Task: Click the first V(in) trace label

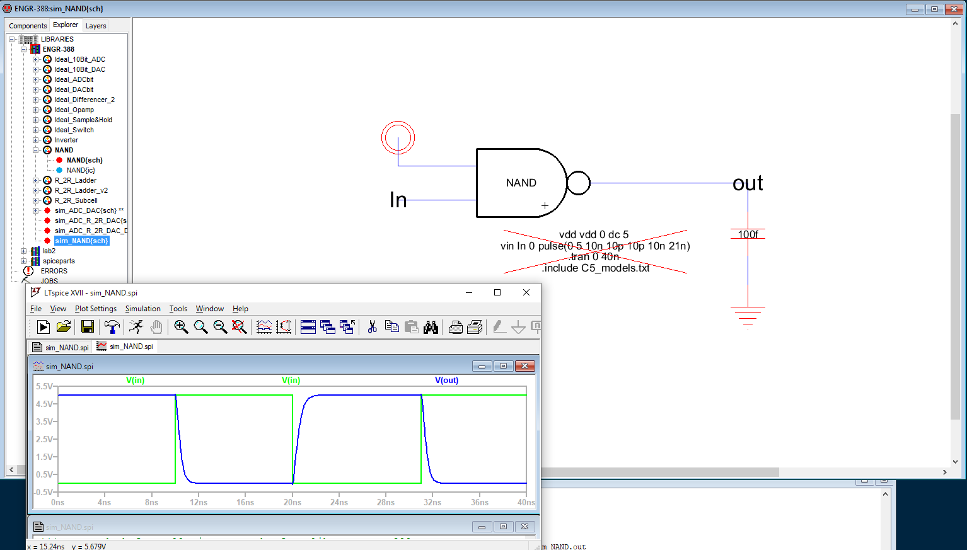Action: pyautogui.click(x=136, y=380)
